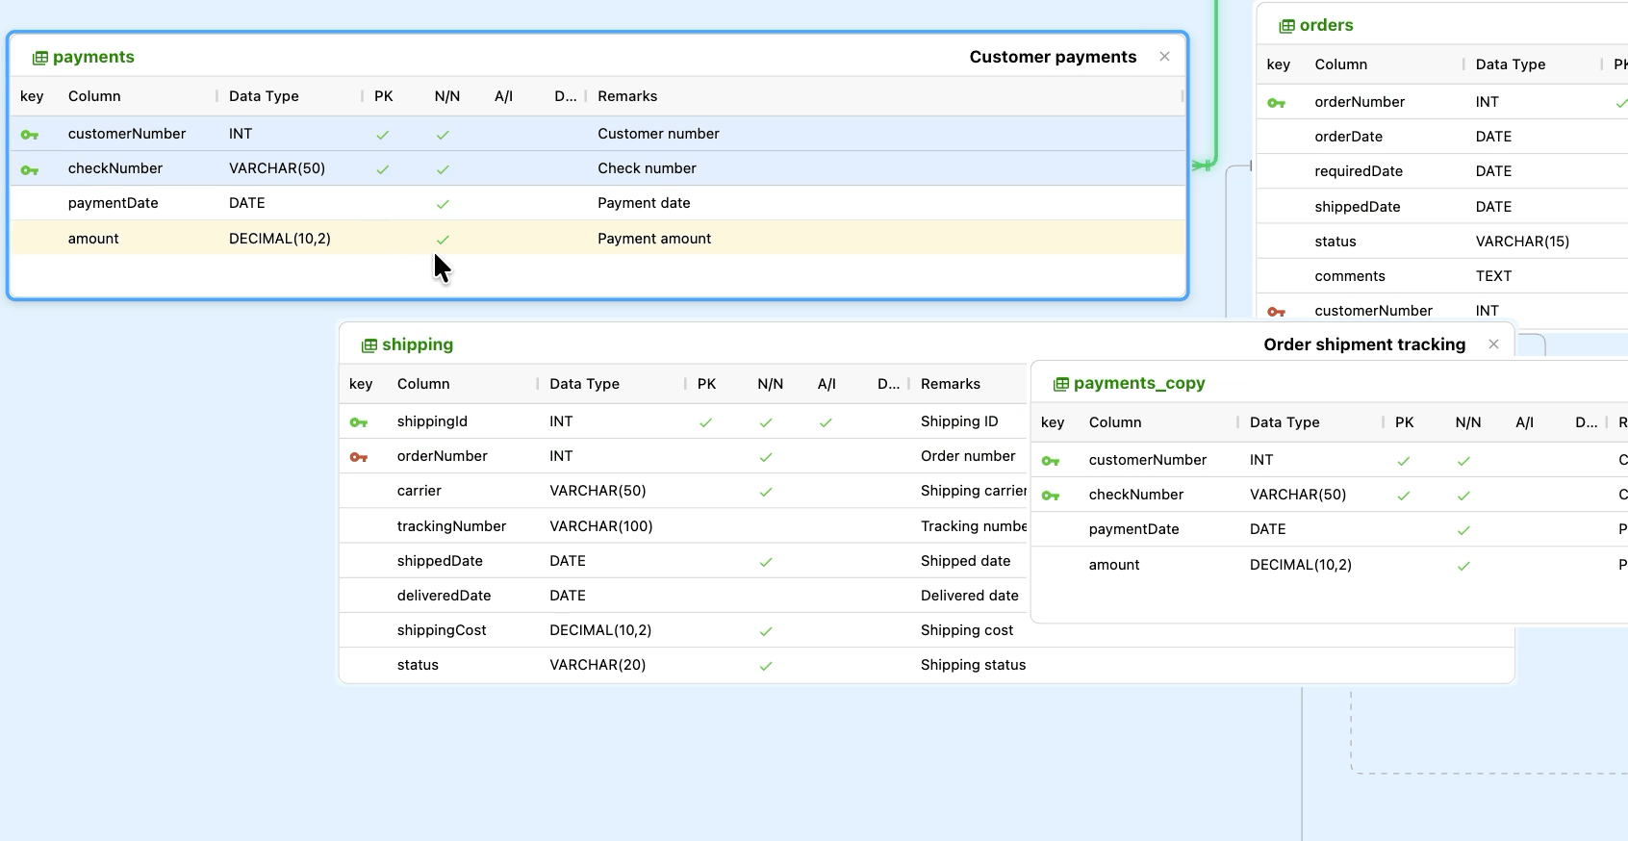Select the payments table title
The image size is (1628, 841).
pos(93,57)
